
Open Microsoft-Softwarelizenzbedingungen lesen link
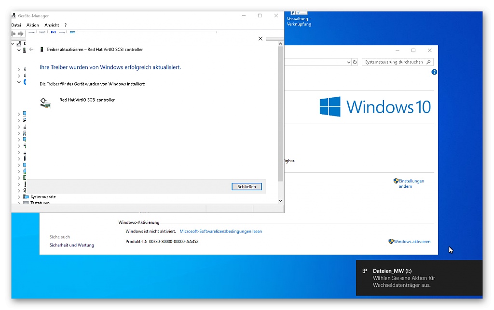click(220, 232)
